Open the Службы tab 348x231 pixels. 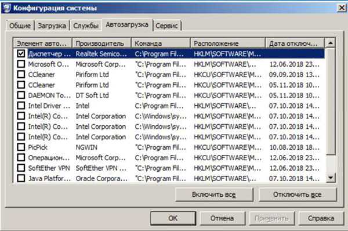86,26
